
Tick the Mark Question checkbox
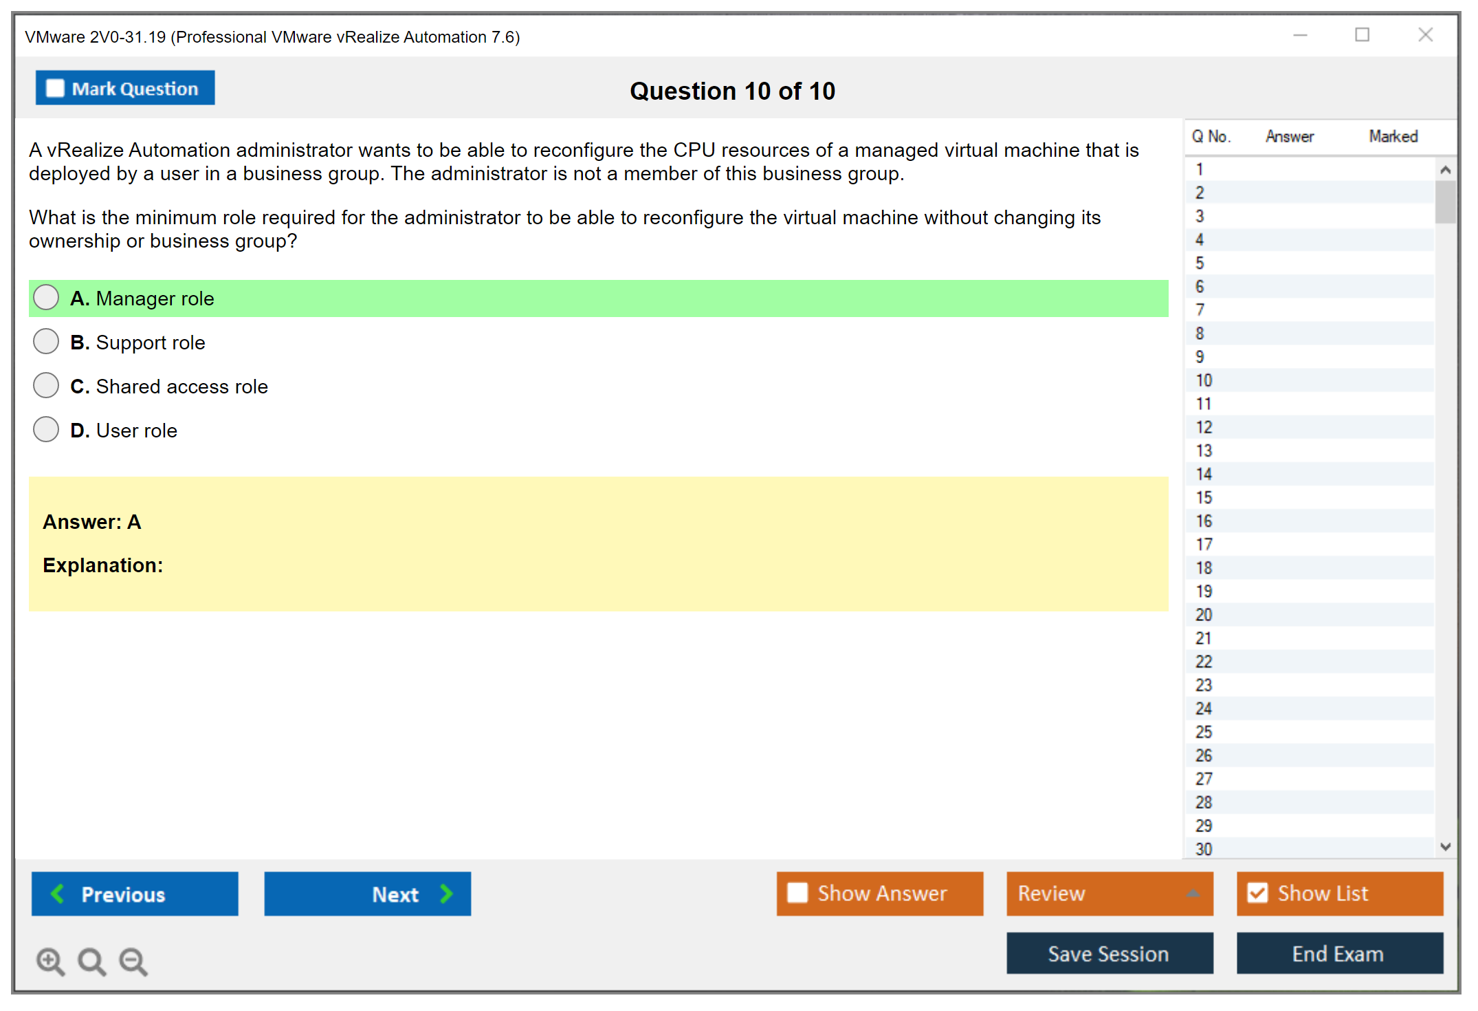(55, 89)
